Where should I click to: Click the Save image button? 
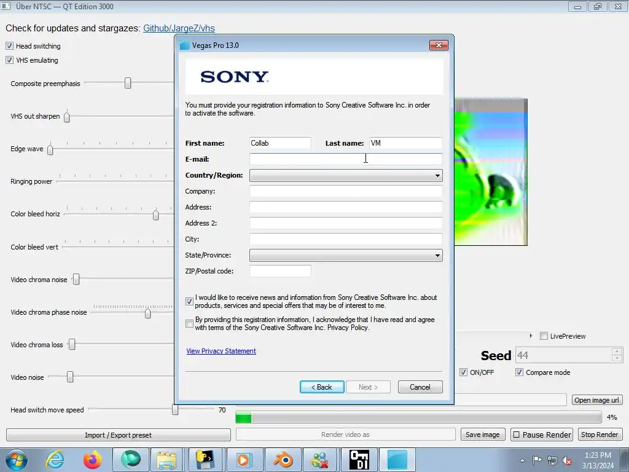click(483, 435)
